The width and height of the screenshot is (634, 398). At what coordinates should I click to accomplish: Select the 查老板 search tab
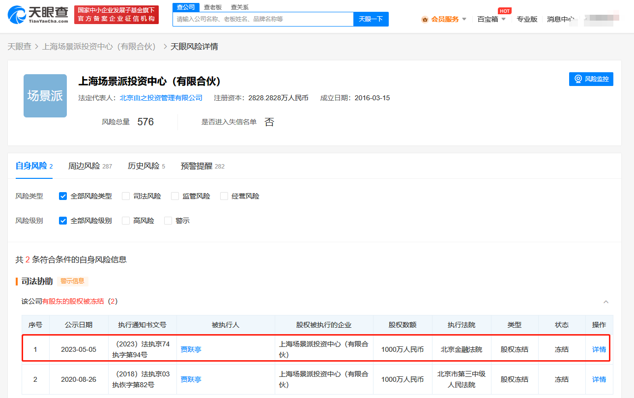click(213, 7)
